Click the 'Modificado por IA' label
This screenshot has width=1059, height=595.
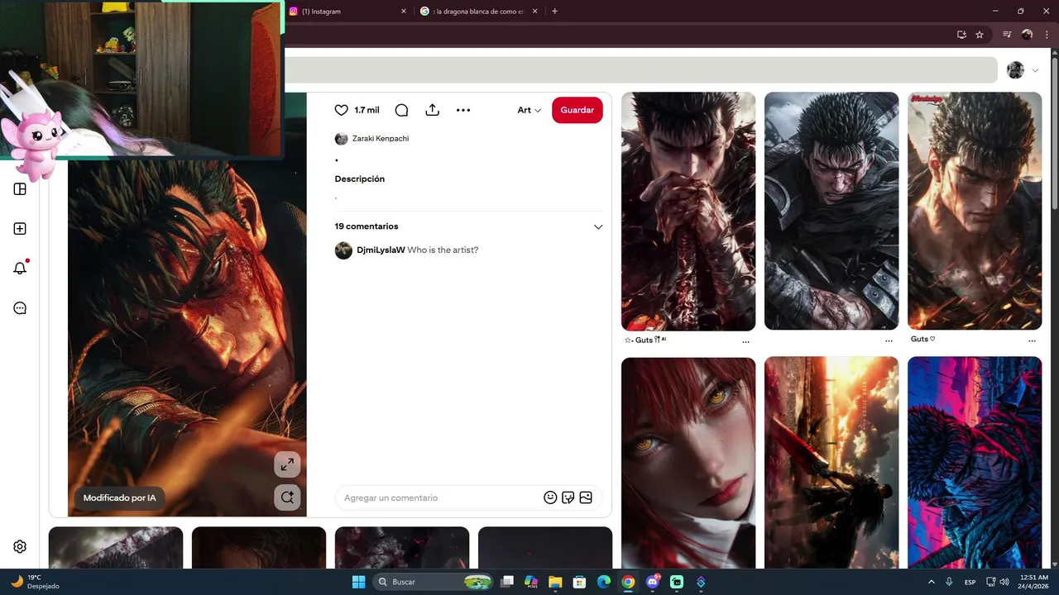point(119,497)
